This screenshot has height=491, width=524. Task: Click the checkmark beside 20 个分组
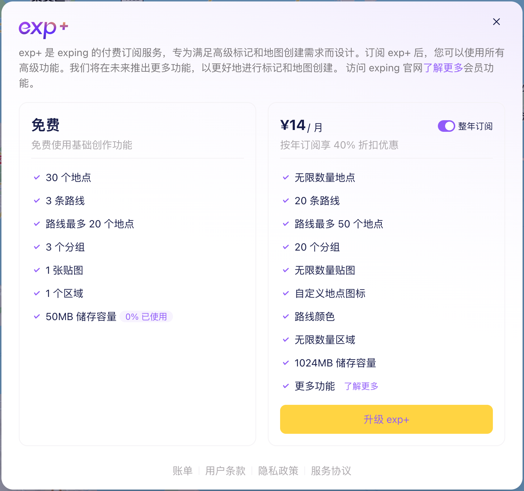click(x=286, y=247)
